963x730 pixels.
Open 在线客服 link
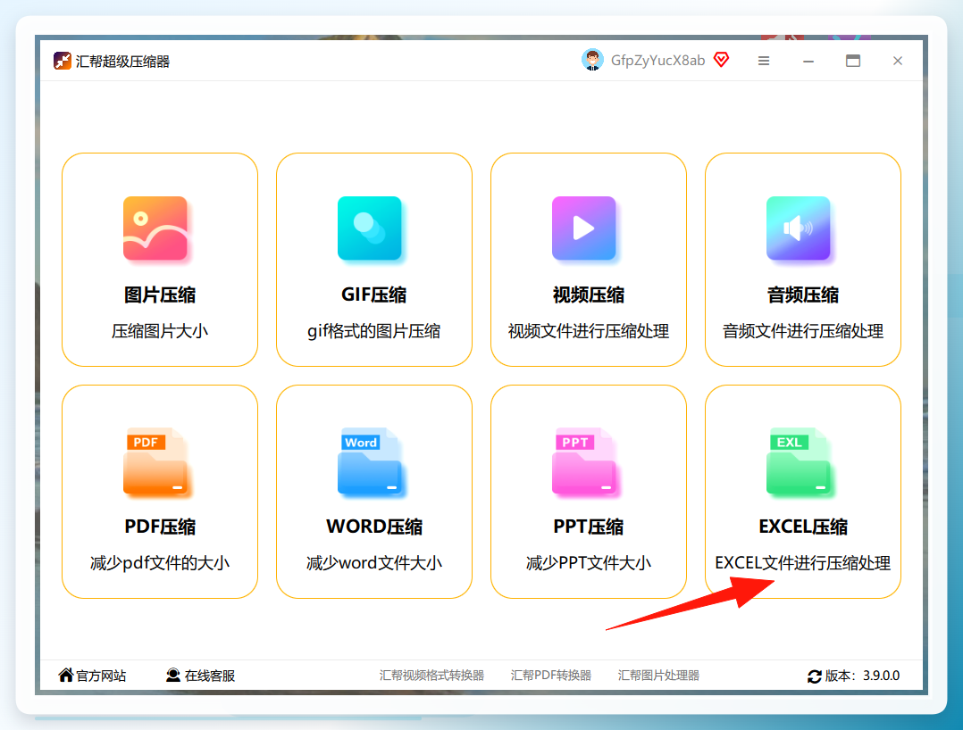pos(209,676)
